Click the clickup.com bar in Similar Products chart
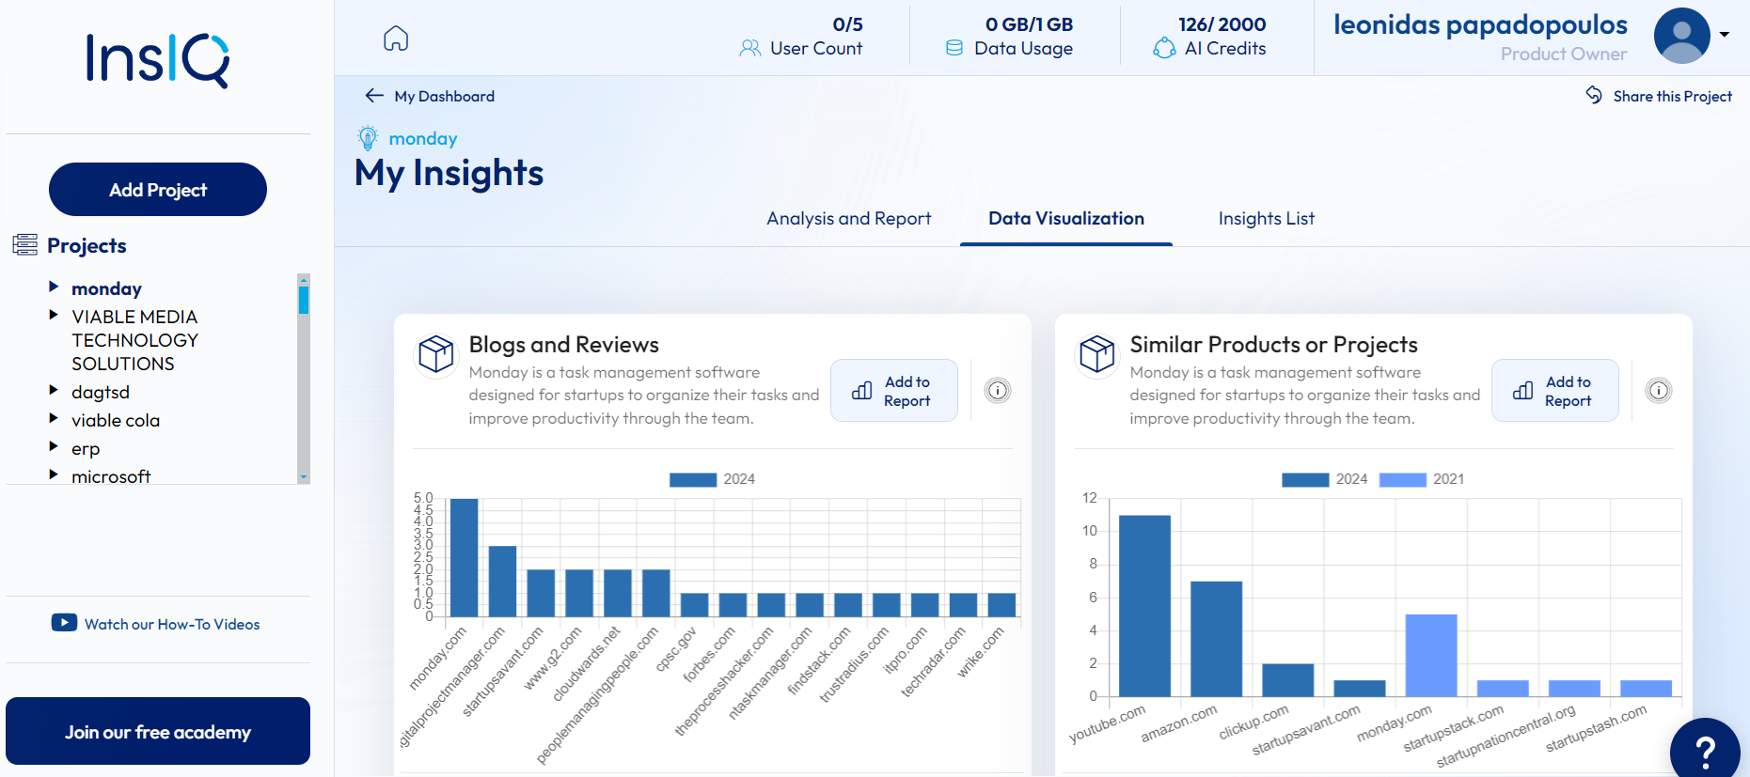The width and height of the screenshot is (1750, 777). point(1287,680)
